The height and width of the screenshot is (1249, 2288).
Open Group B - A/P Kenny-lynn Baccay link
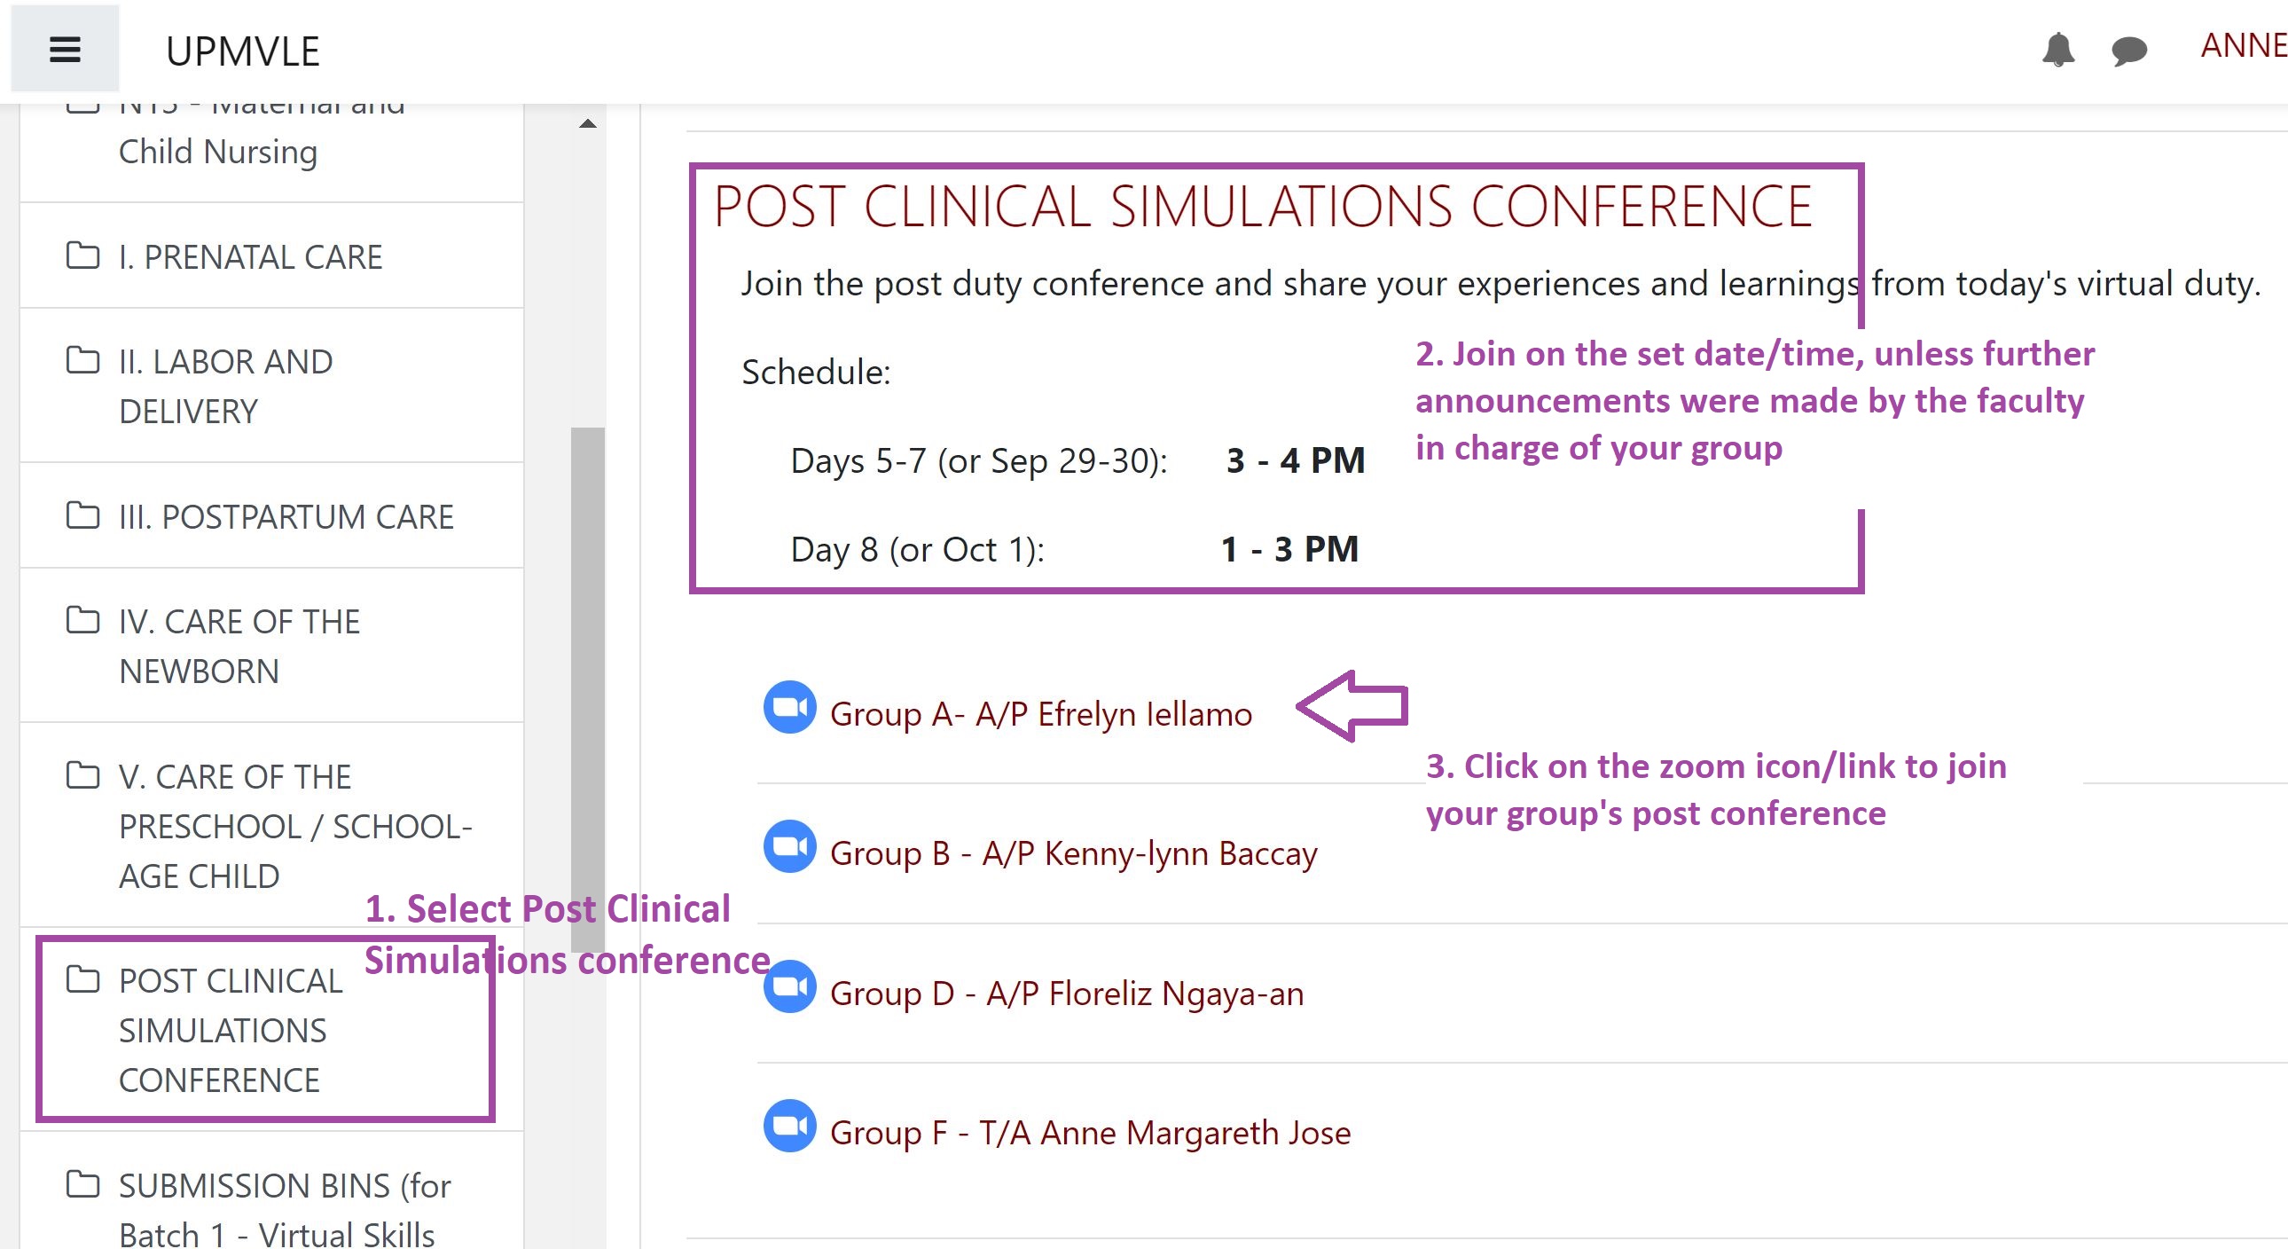[x=1074, y=853]
